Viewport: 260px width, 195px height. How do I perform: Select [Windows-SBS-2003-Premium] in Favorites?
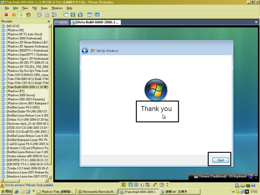point(25,99)
